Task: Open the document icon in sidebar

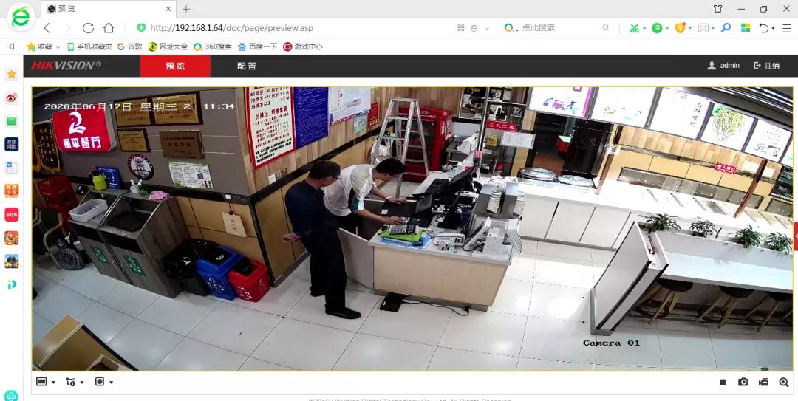Action: pyautogui.click(x=12, y=168)
